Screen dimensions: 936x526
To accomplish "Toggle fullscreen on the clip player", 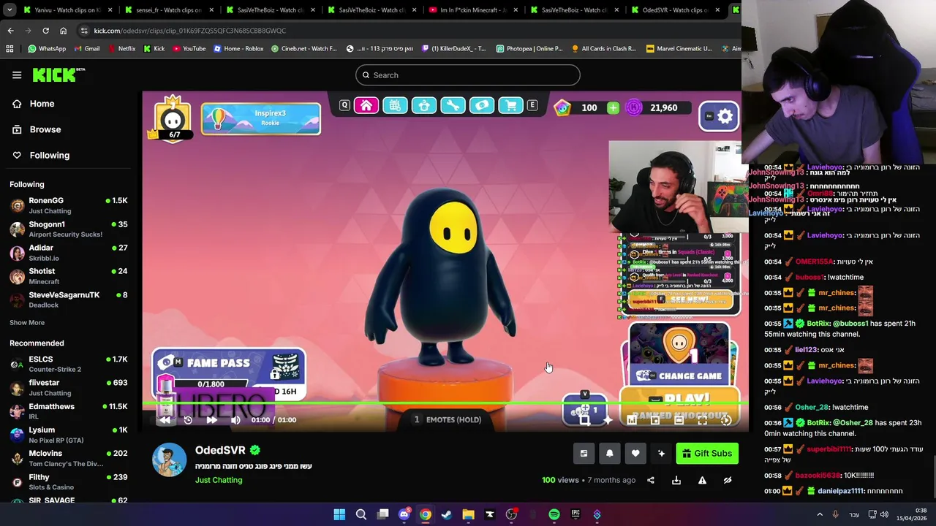I will 702,420.
